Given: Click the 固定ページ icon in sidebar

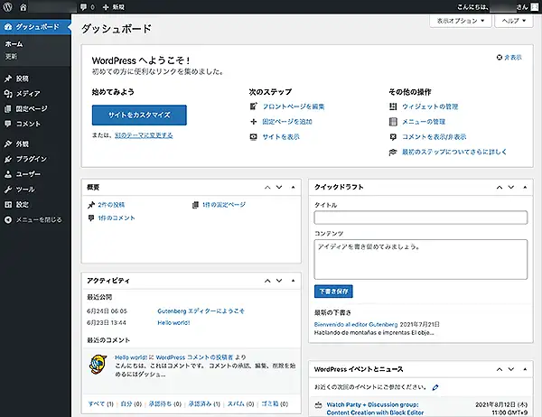Looking at the screenshot, I should tap(8, 109).
